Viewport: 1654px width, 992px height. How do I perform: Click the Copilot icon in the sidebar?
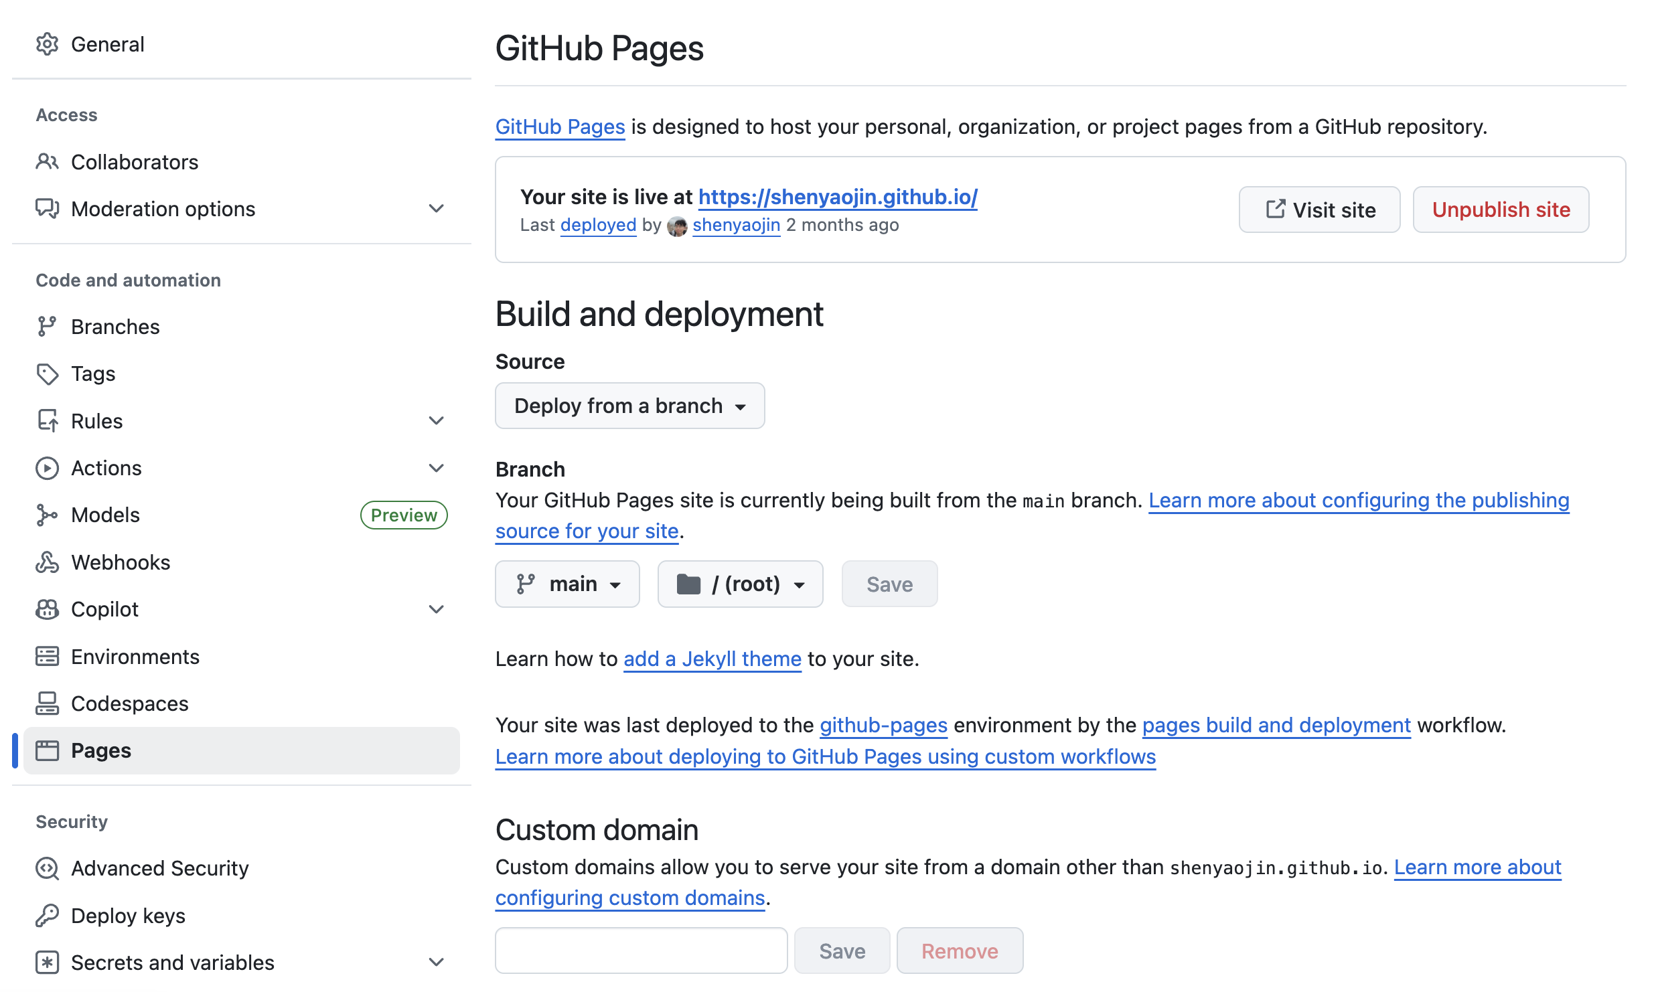pos(47,609)
